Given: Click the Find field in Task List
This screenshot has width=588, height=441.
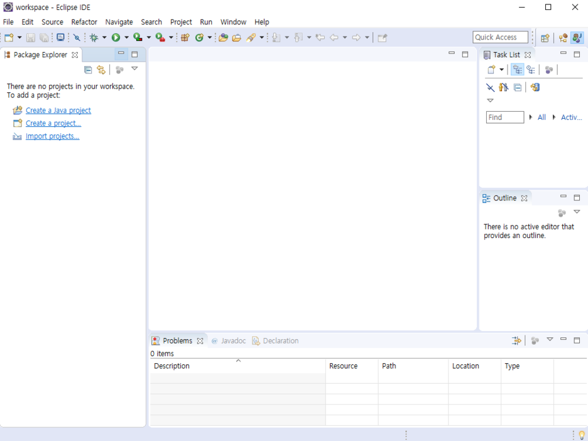Looking at the screenshot, I should (x=504, y=117).
